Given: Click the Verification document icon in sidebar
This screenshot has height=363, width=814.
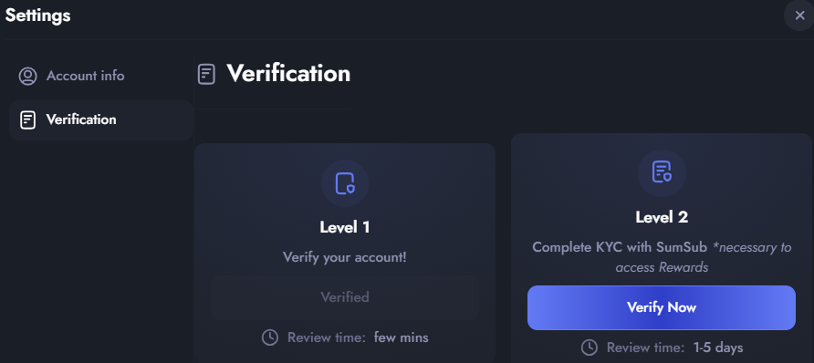Looking at the screenshot, I should [x=27, y=119].
